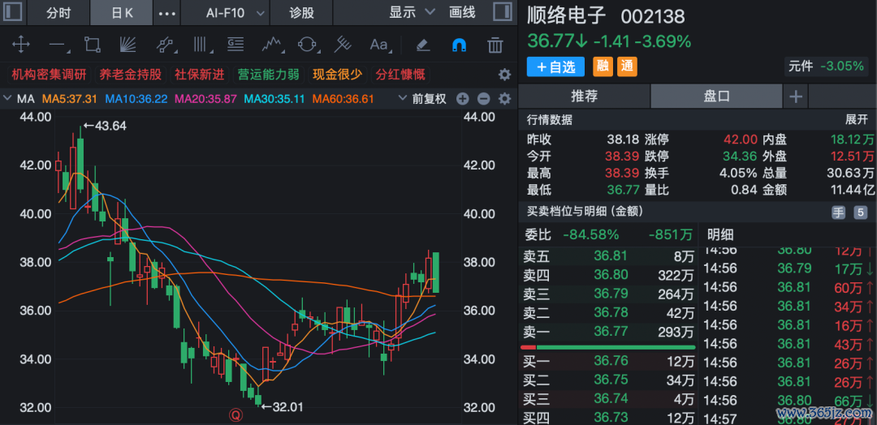Open MA indicator settings gear
This screenshot has width=877, height=425.
504,99
